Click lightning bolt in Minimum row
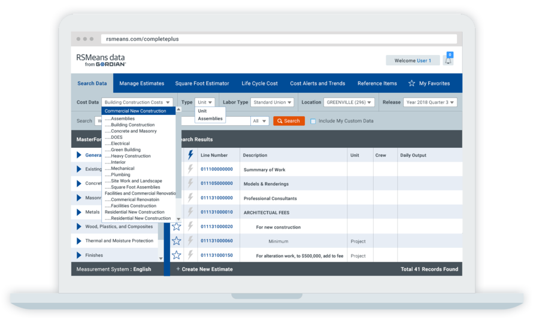 pyautogui.click(x=190, y=241)
